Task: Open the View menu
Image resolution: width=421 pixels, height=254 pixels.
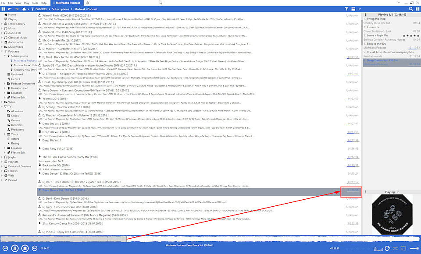Action: [18, 3]
